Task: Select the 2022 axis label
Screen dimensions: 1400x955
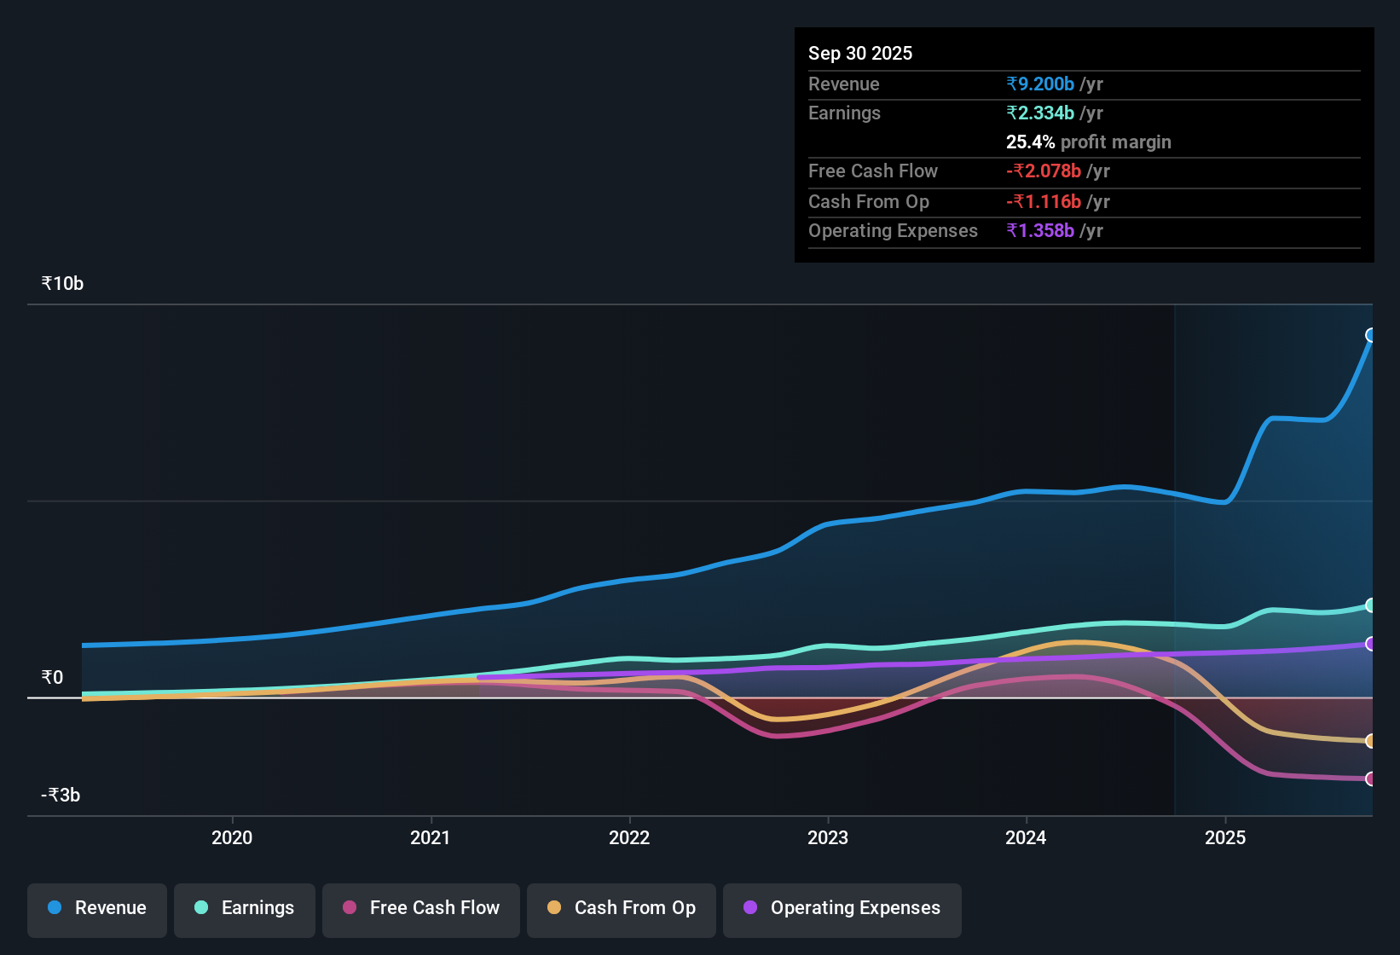Action: [x=629, y=838]
